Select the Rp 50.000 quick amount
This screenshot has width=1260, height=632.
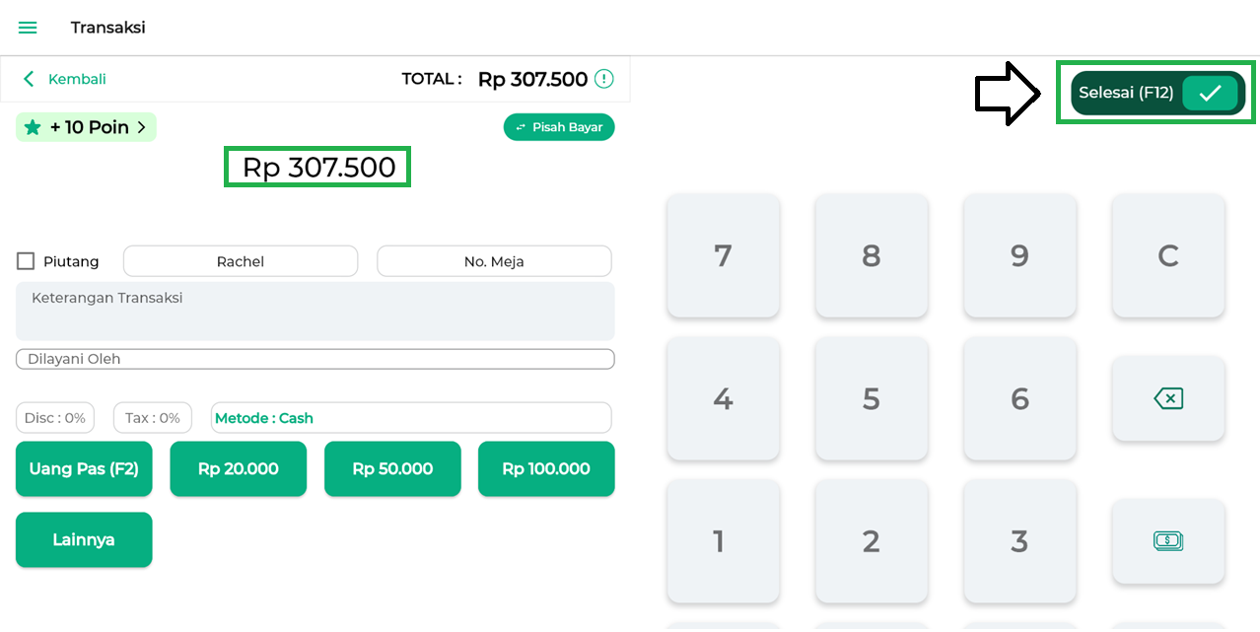coord(392,468)
